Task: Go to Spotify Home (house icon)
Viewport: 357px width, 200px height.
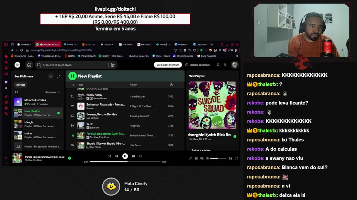Action: pos(29,65)
